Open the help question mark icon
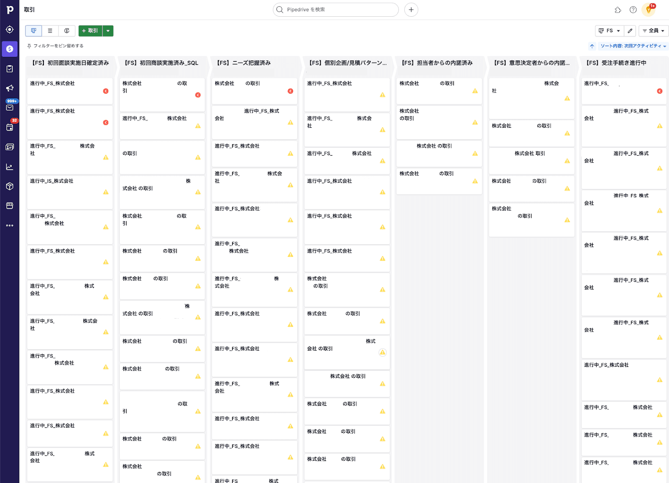669x483 pixels. [633, 10]
